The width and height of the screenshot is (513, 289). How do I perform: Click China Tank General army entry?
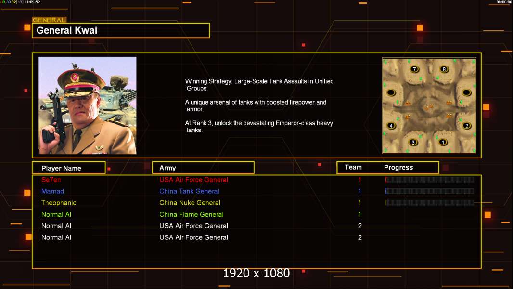point(189,191)
